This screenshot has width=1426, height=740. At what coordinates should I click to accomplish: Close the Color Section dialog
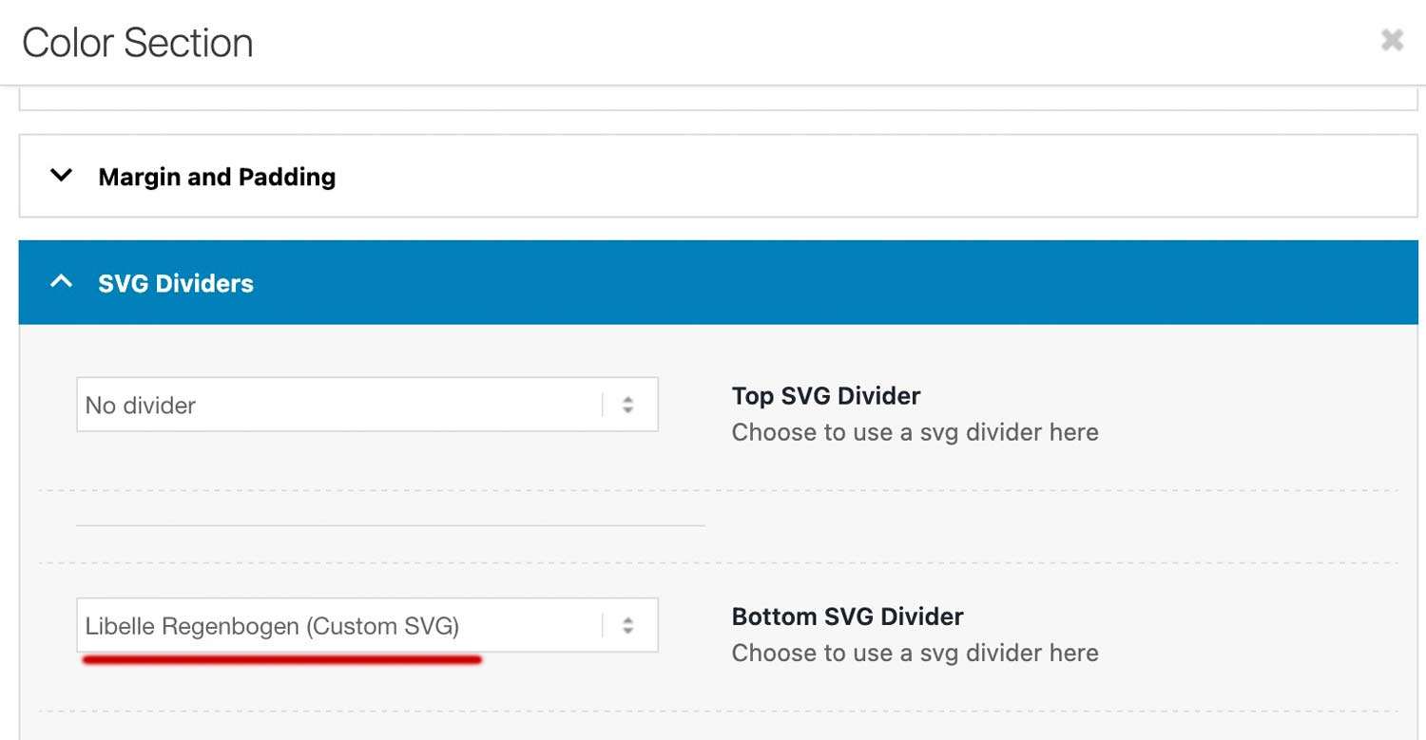pyautogui.click(x=1392, y=40)
